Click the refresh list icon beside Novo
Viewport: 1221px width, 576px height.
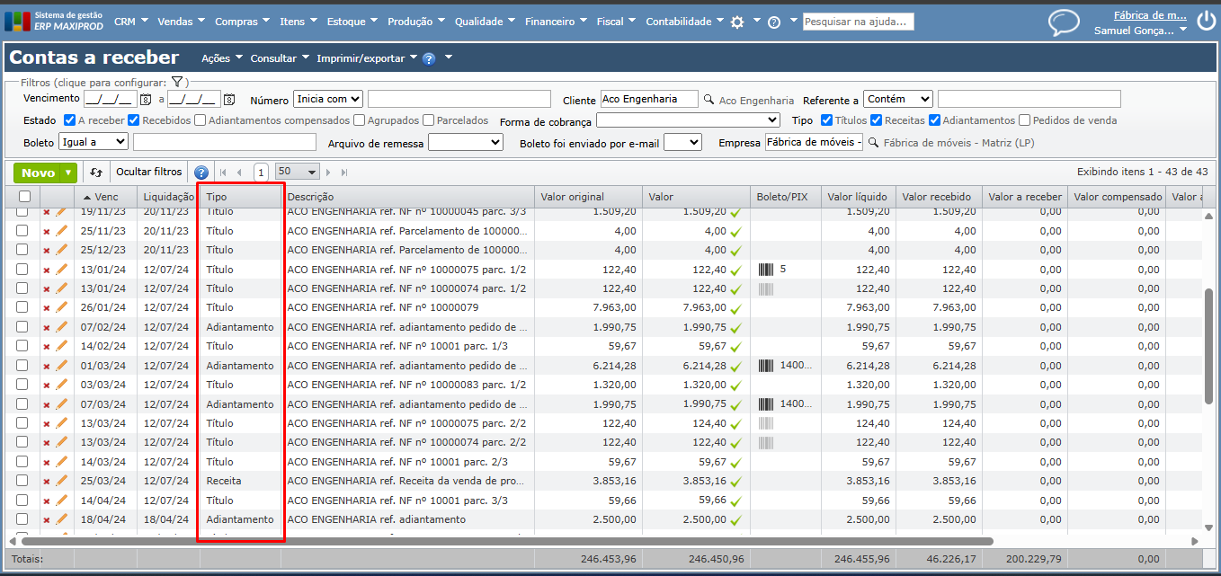(x=96, y=173)
